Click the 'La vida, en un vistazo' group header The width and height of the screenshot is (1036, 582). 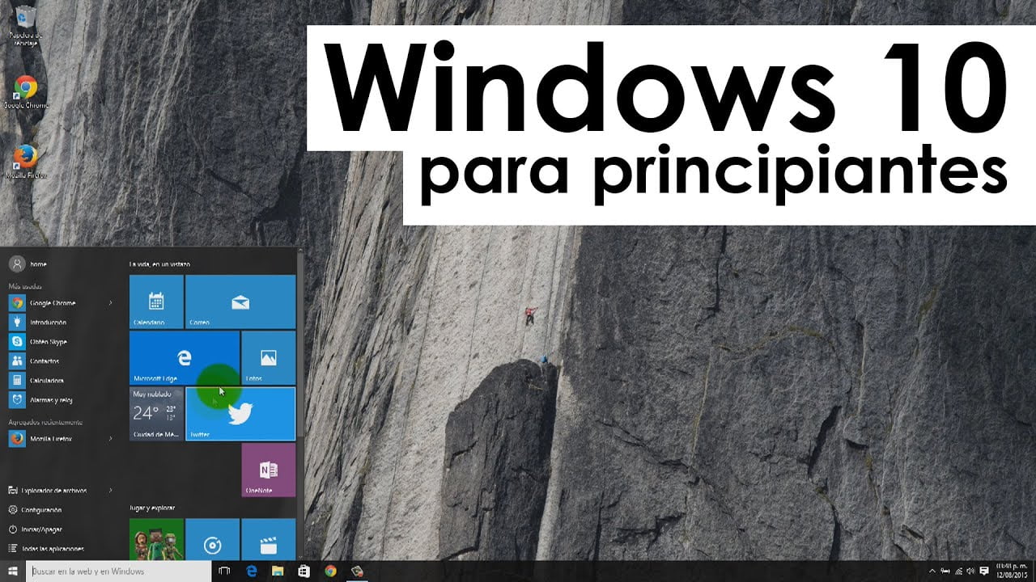(160, 264)
